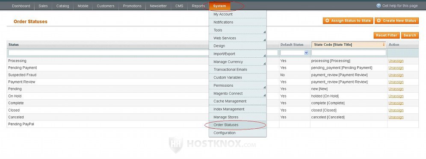This screenshot has width=426, height=159.
Task: Click the sort arrow in State Code header
Action: pyautogui.click(x=384, y=44)
